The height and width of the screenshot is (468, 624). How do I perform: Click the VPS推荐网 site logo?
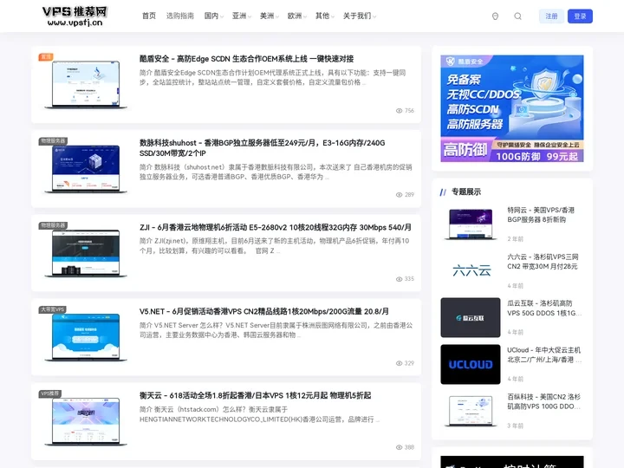pyautogui.click(x=75, y=16)
